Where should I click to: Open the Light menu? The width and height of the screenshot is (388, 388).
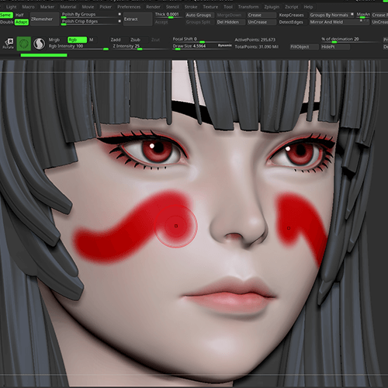(x=11, y=7)
